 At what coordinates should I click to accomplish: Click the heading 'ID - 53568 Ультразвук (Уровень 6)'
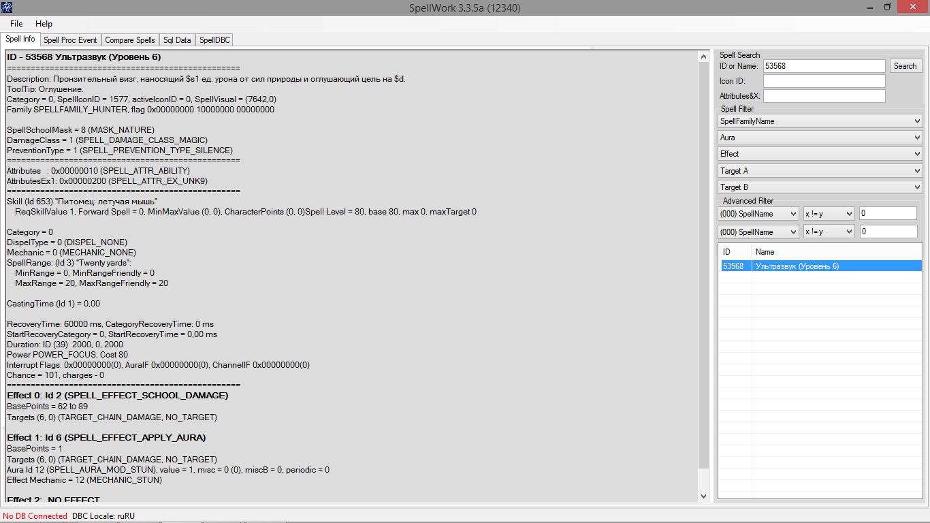pos(84,57)
